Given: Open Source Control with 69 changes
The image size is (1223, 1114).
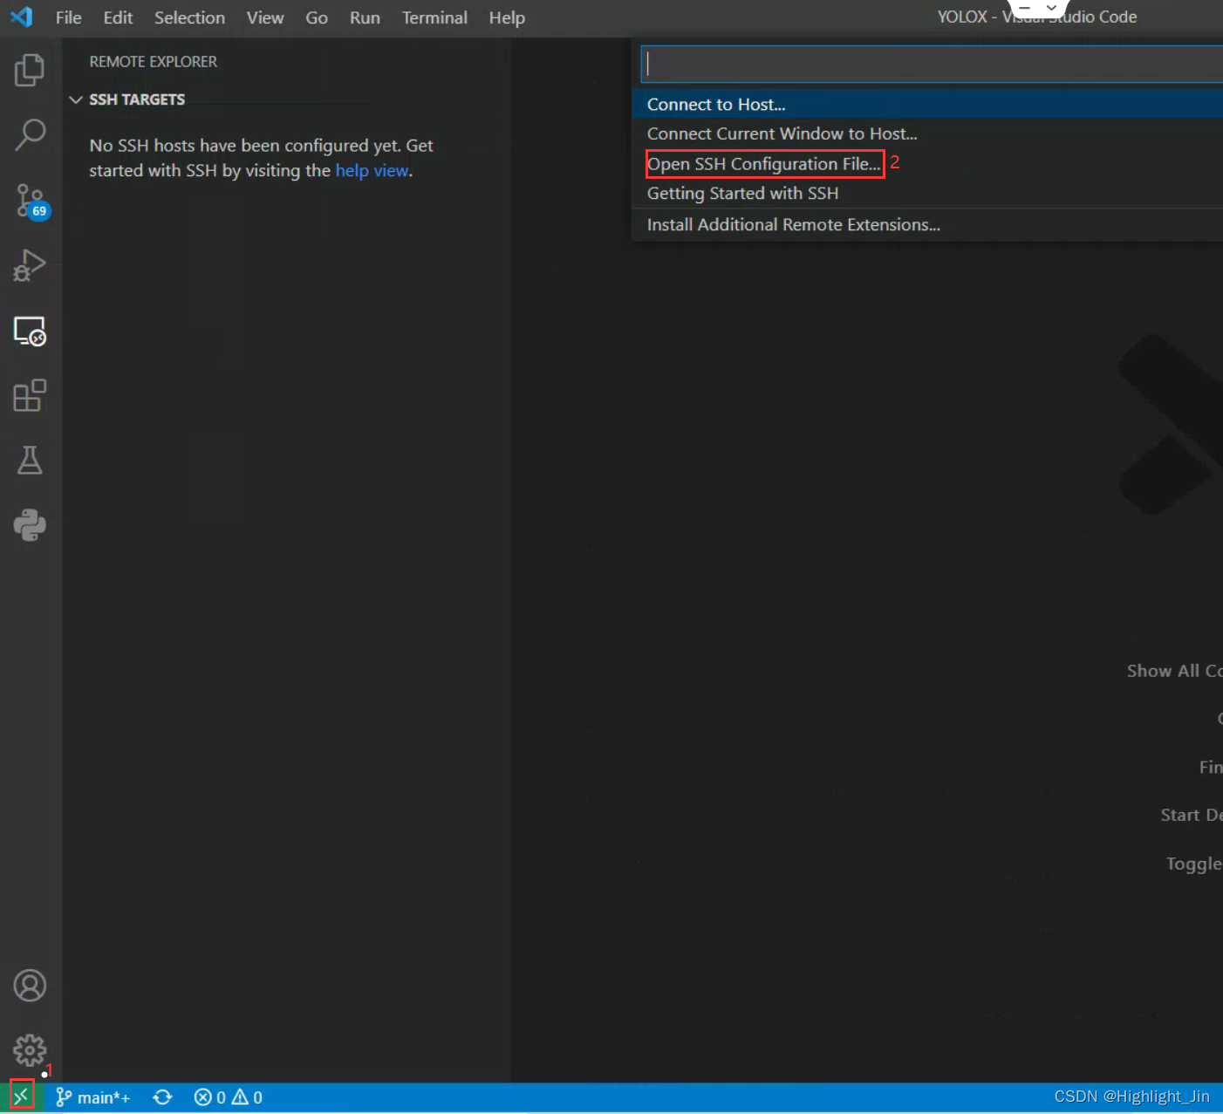Looking at the screenshot, I should (x=31, y=201).
